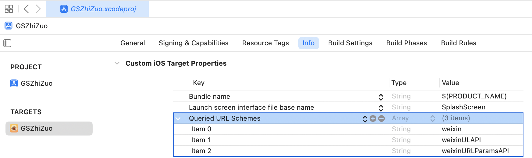The image size is (532, 158).
Task: Open the Signing & Capabilities tab
Action: [193, 43]
